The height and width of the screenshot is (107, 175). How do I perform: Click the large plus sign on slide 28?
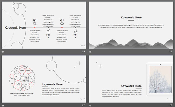[100, 66]
